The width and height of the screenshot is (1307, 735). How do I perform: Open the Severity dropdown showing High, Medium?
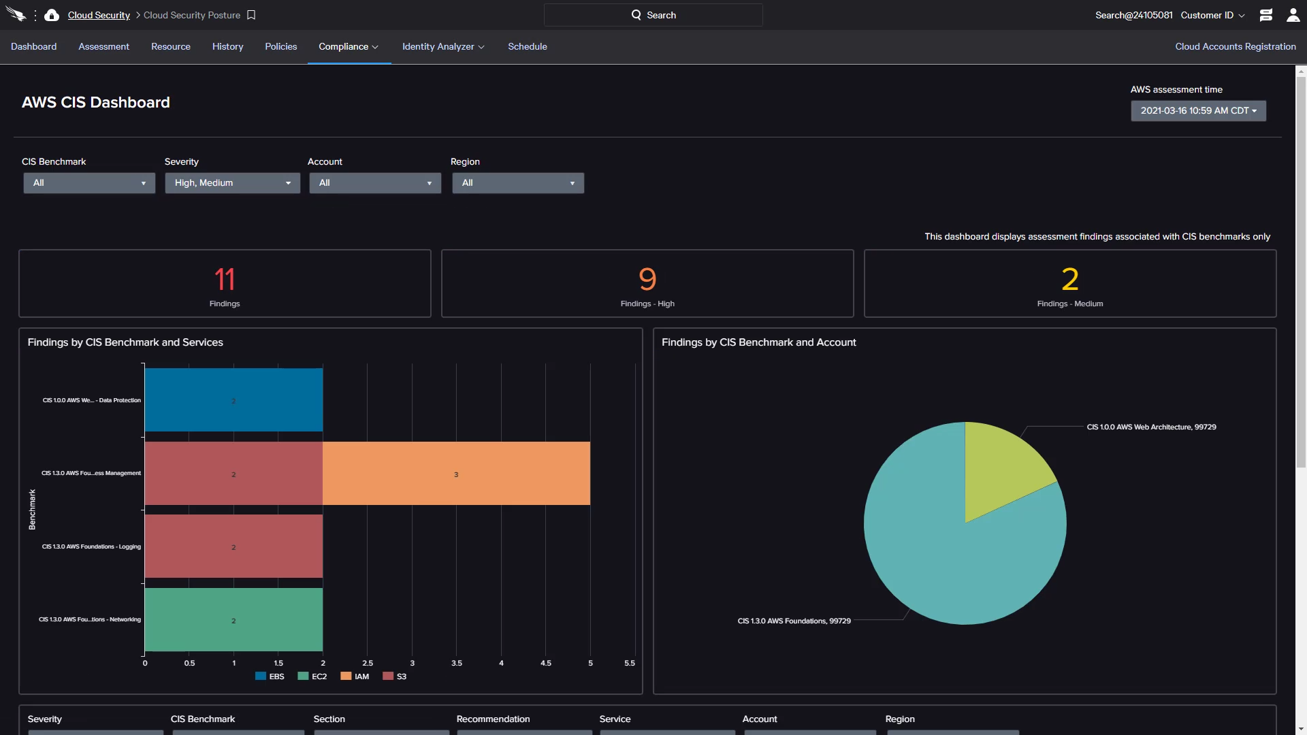[x=232, y=183]
